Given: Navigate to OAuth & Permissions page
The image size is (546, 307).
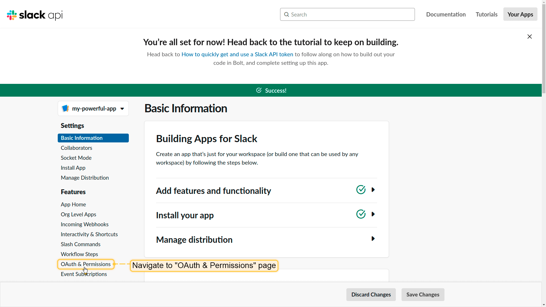Looking at the screenshot, I should tap(86, 264).
